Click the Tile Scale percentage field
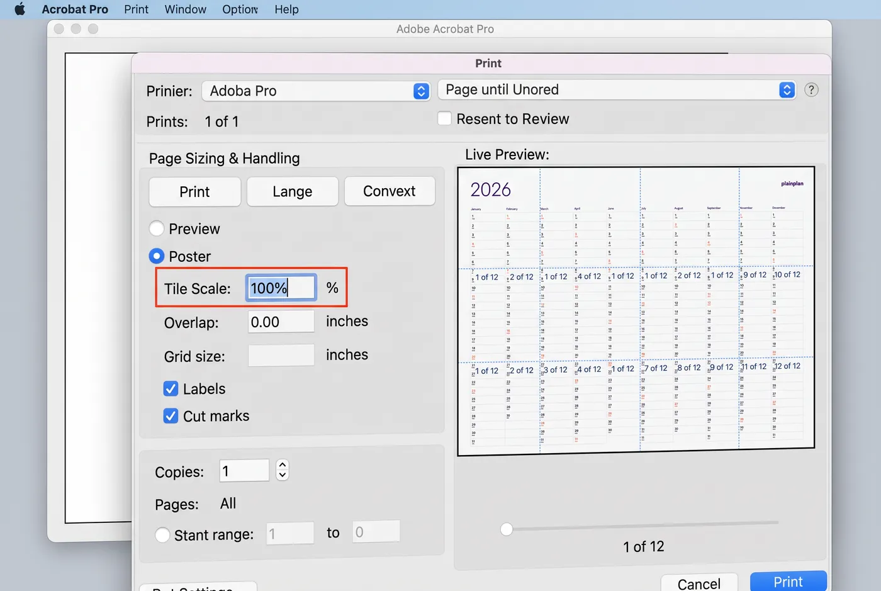881x591 pixels. [281, 288]
